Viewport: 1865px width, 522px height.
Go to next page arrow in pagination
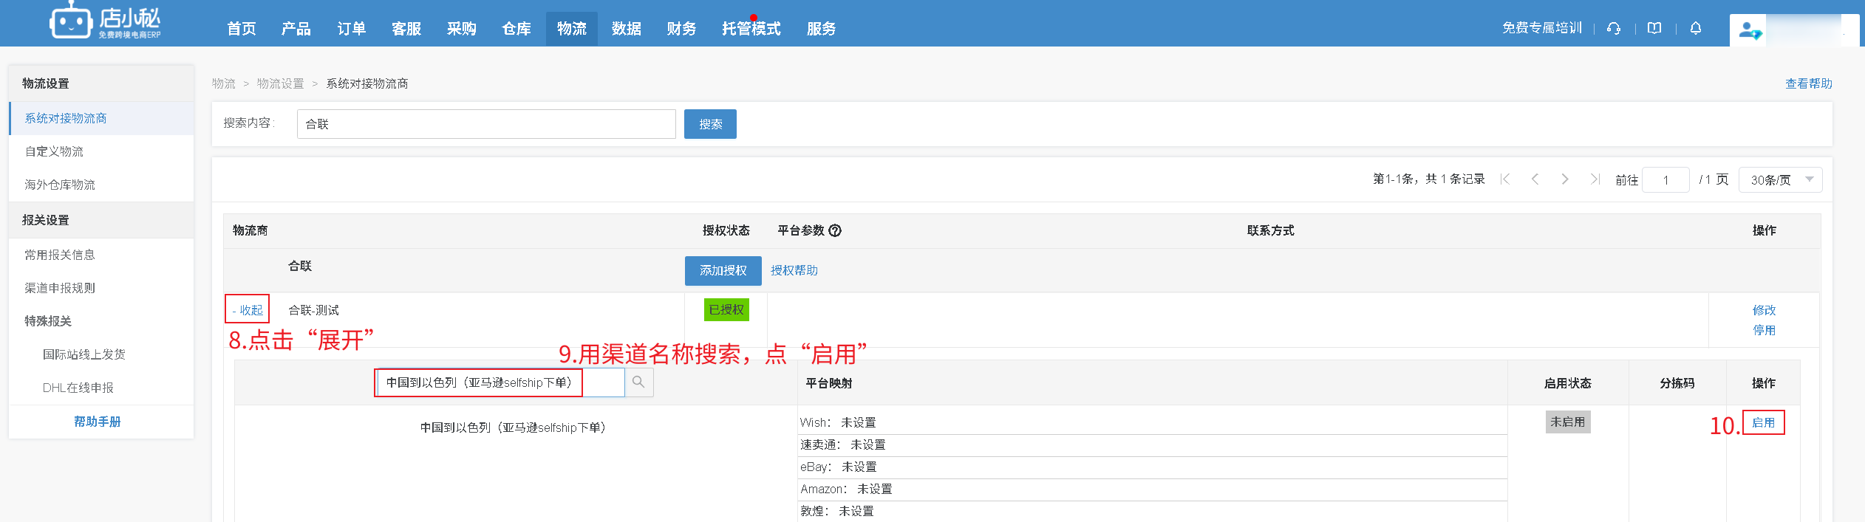coord(1564,179)
